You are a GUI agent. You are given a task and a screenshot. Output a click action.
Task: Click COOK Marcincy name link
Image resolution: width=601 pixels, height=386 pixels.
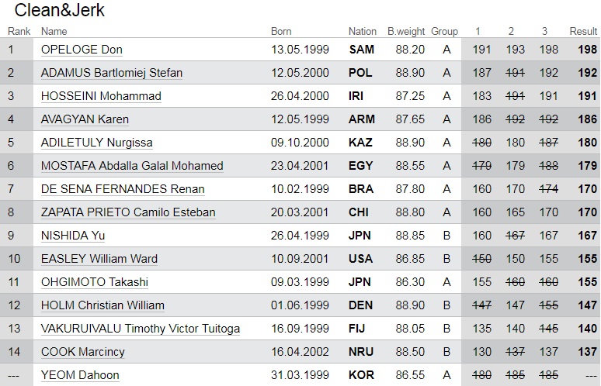pyautogui.click(x=82, y=352)
